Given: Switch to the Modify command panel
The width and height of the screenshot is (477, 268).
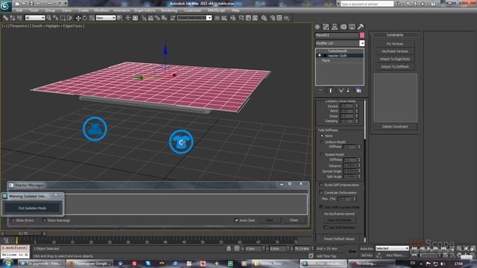Looking at the screenshot, I should tap(326, 27).
